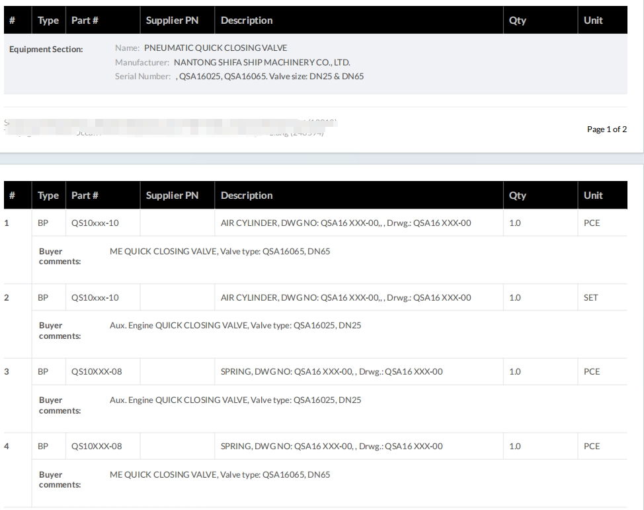Click the Page 1 of 2 indicator
The width and height of the screenshot is (644, 510).
tap(606, 129)
